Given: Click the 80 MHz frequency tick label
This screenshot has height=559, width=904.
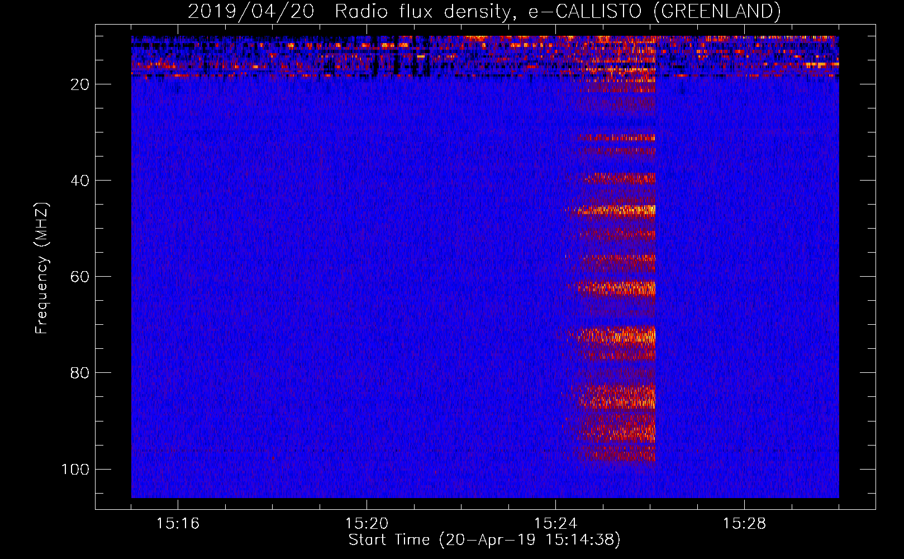Looking at the screenshot, I should (x=80, y=373).
